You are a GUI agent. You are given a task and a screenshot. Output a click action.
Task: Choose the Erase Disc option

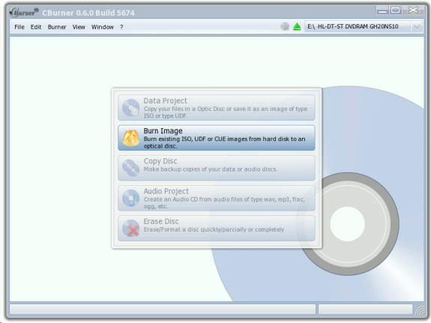[x=217, y=229]
